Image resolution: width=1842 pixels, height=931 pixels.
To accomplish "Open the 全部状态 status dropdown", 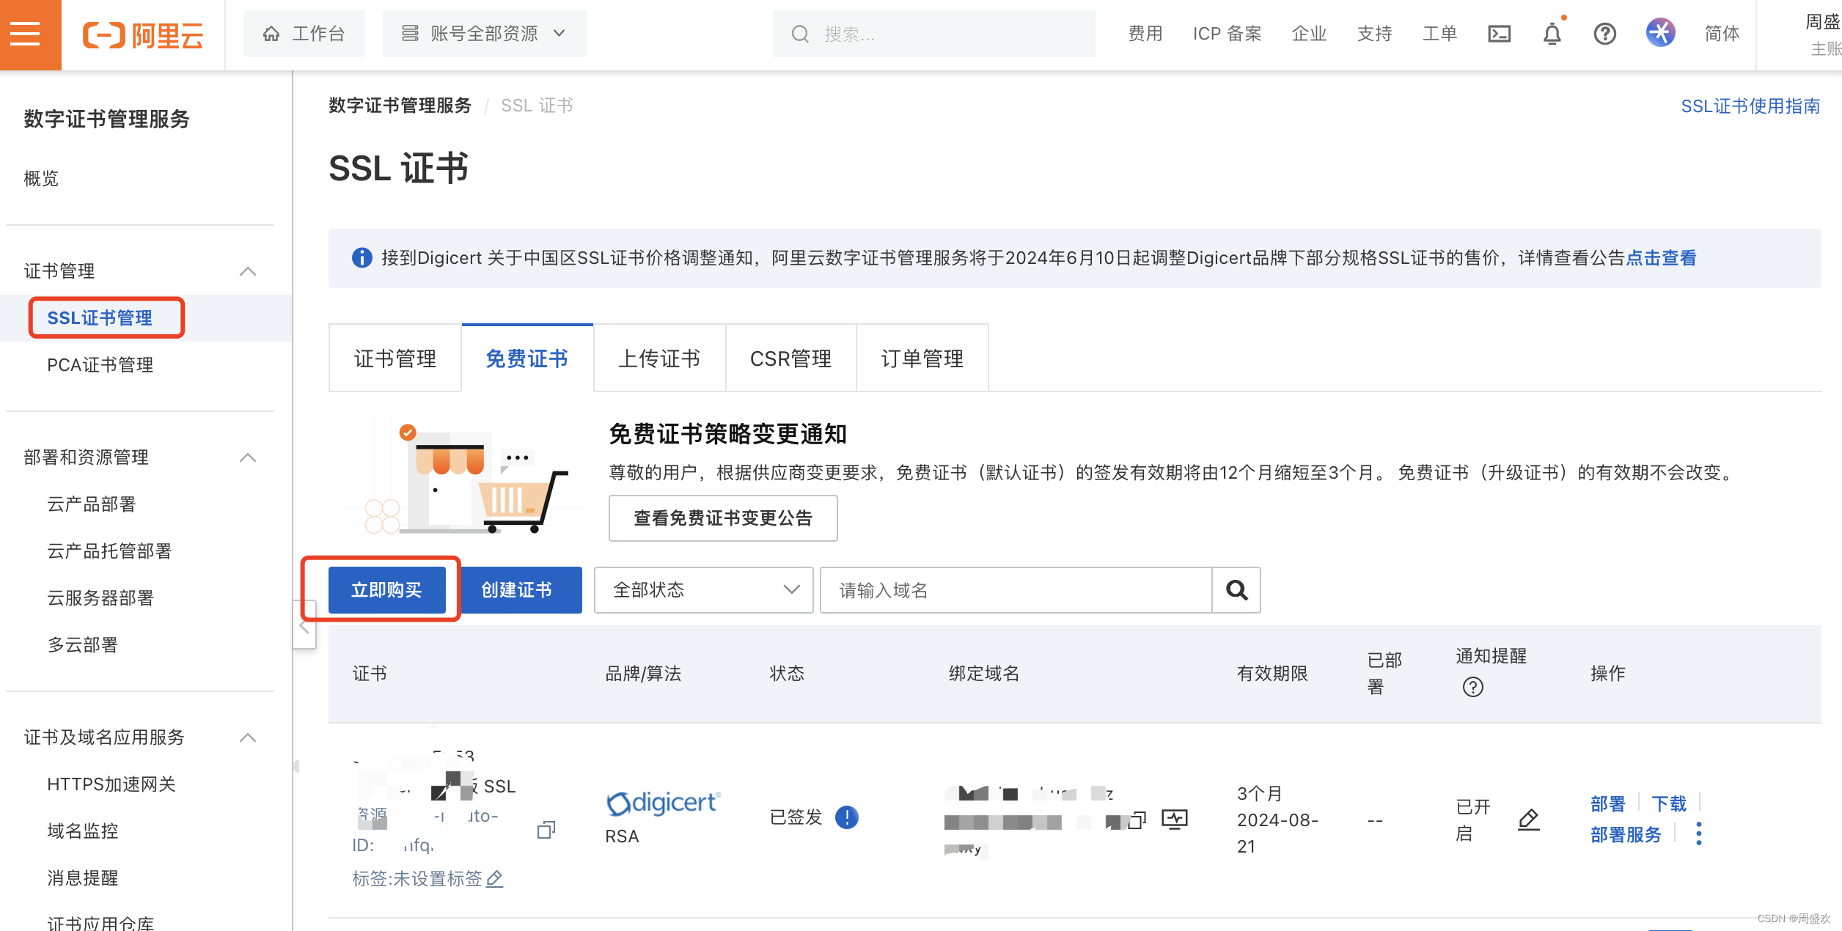I will coord(702,590).
